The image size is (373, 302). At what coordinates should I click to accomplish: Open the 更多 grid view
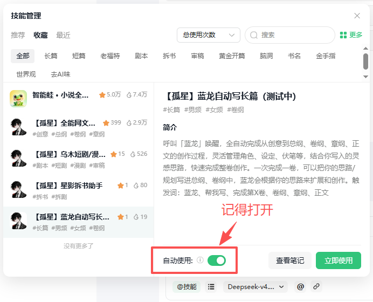click(x=351, y=35)
